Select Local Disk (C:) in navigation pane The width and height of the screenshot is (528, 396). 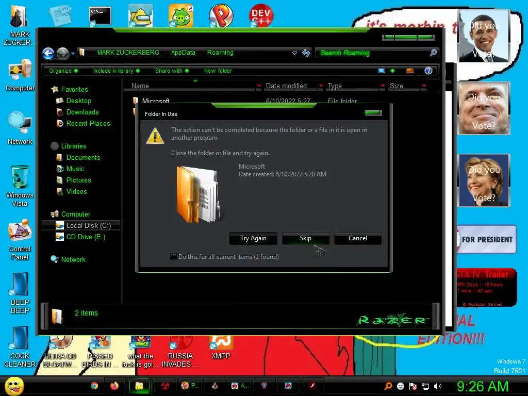[x=81, y=226]
